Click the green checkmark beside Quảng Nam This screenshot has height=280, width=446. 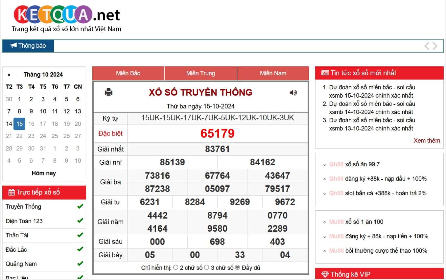pyautogui.click(x=80, y=264)
